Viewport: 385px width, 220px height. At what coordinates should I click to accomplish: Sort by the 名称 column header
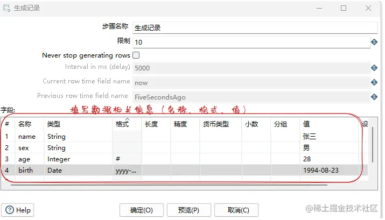coord(30,124)
